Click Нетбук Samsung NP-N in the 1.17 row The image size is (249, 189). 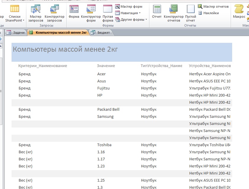210,159
